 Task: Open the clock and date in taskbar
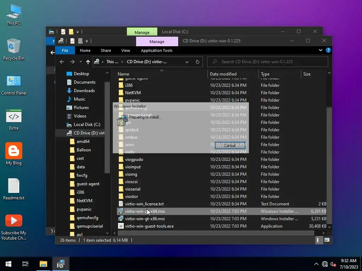click(349, 264)
